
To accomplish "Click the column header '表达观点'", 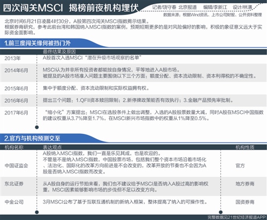I will (52, 147).
